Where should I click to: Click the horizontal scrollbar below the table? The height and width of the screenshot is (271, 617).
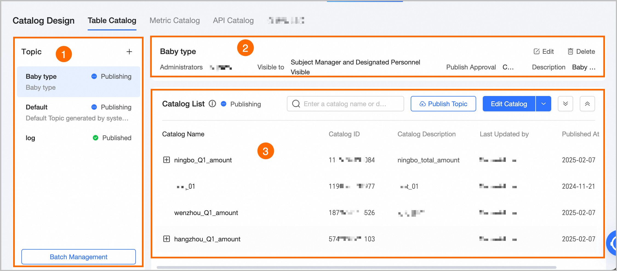point(356,267)
